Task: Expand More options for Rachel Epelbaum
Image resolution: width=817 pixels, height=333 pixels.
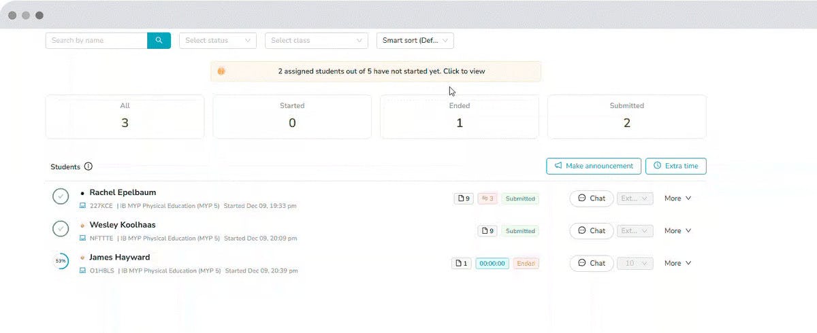Action: [x=677, y=198]
